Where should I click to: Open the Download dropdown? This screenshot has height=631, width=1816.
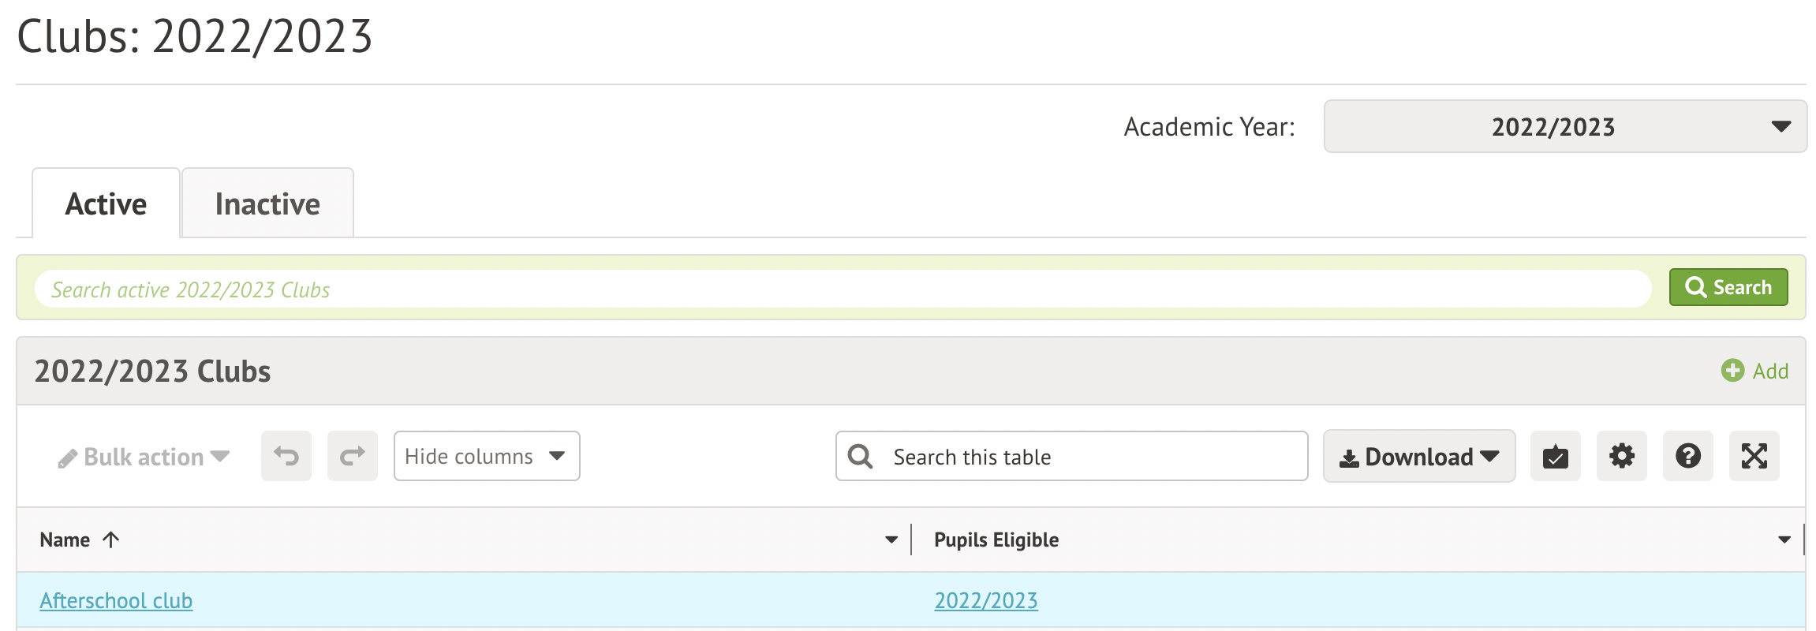click(x=1418, y=457)
